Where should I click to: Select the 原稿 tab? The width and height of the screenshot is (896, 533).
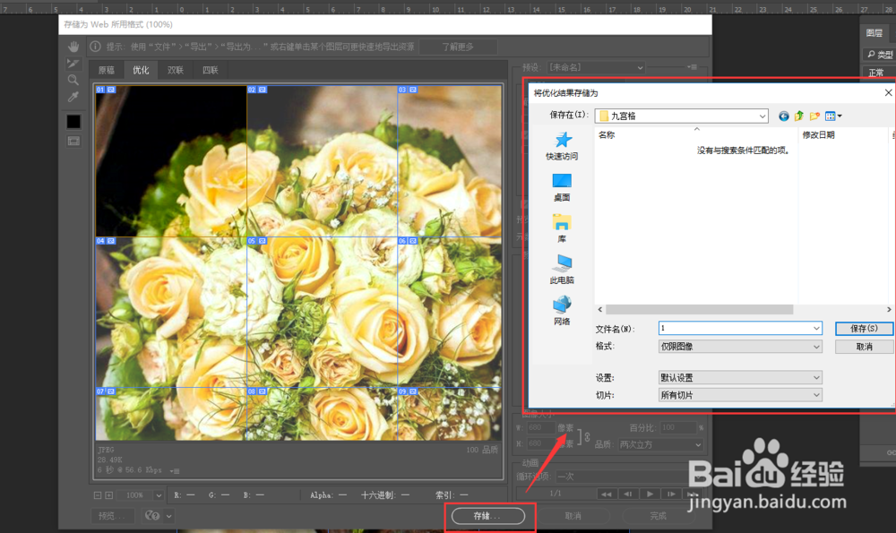coord(106,69)
